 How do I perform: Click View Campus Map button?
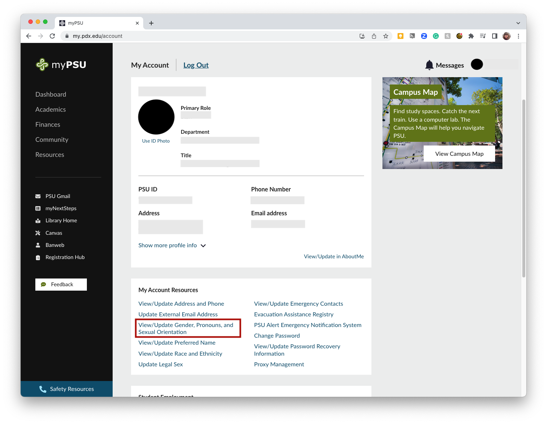459,154
